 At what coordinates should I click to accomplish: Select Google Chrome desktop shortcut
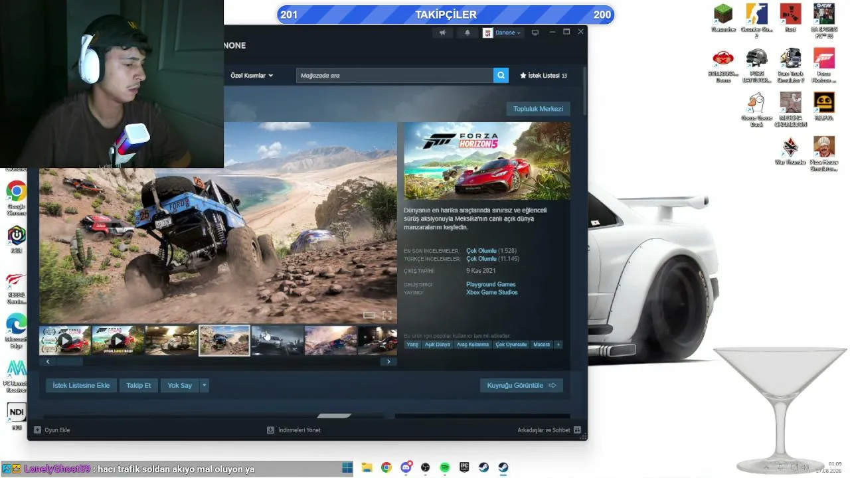coord(16,198)
